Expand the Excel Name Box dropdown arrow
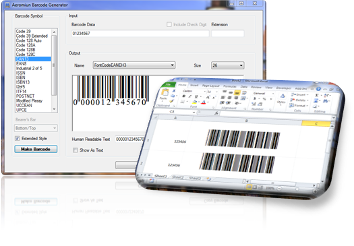 coord(194,112)
